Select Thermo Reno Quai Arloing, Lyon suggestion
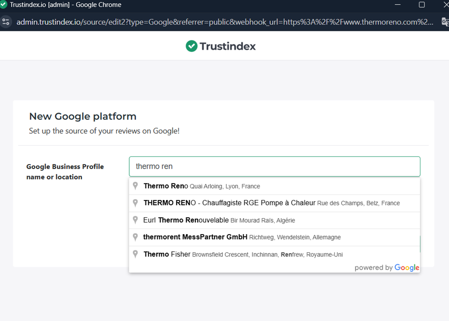 (x=274, y=186)
